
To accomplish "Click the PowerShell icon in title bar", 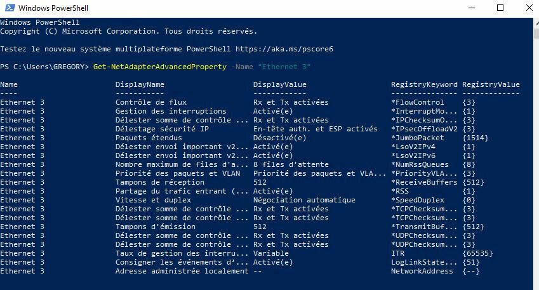I will 8,8.
